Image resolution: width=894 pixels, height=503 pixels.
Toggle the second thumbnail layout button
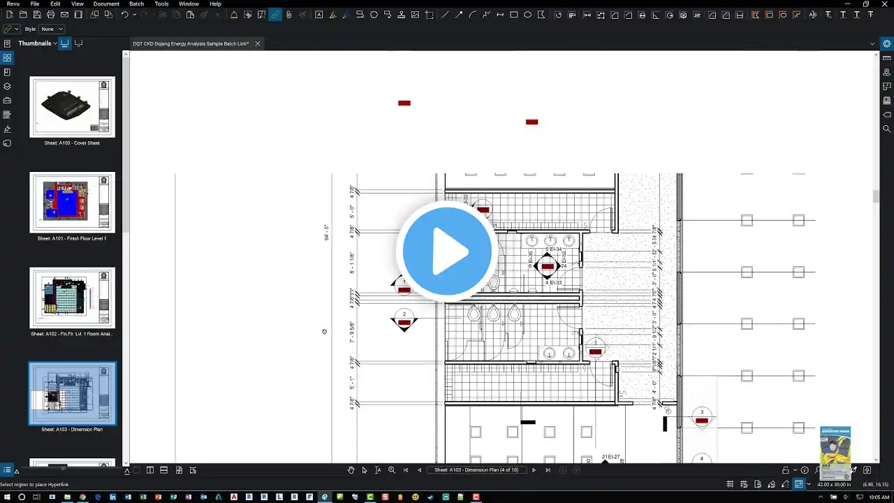click(x=78, y=43)
